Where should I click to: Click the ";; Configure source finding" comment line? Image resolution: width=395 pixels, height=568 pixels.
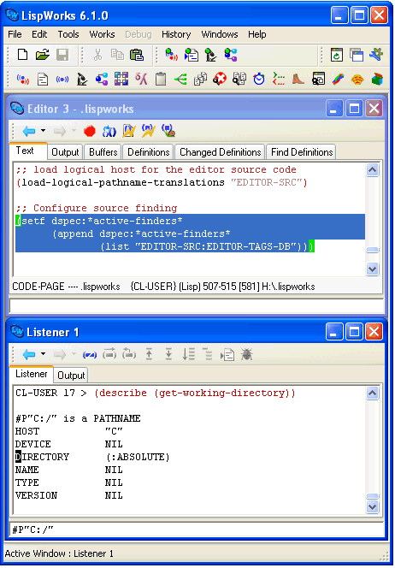click(x=97, y=208)
